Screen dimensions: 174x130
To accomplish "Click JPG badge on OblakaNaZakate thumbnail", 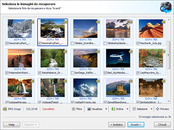I will pyautogui.click(x=131, y=22).
